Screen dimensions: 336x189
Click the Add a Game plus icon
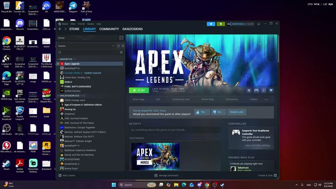coord(60,175)
